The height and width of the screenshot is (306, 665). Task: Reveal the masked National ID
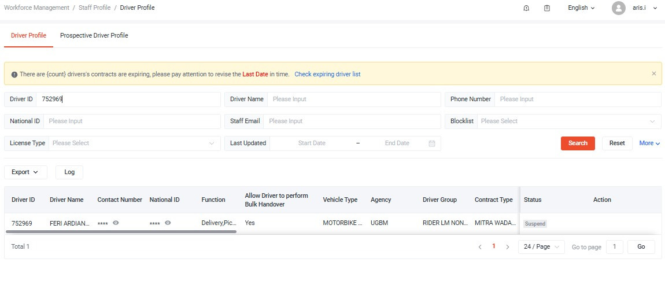point(168,223)
